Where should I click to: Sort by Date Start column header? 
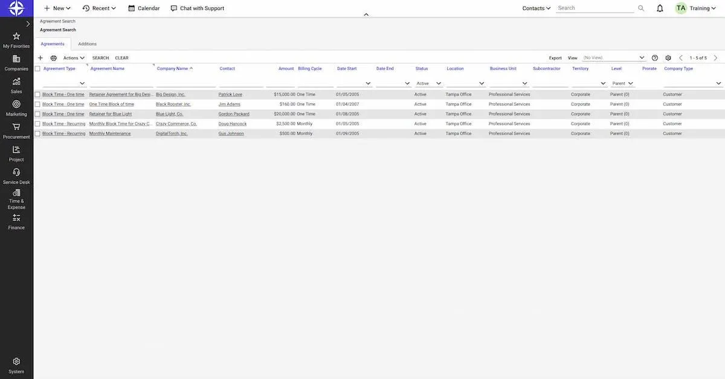[347, 69]
